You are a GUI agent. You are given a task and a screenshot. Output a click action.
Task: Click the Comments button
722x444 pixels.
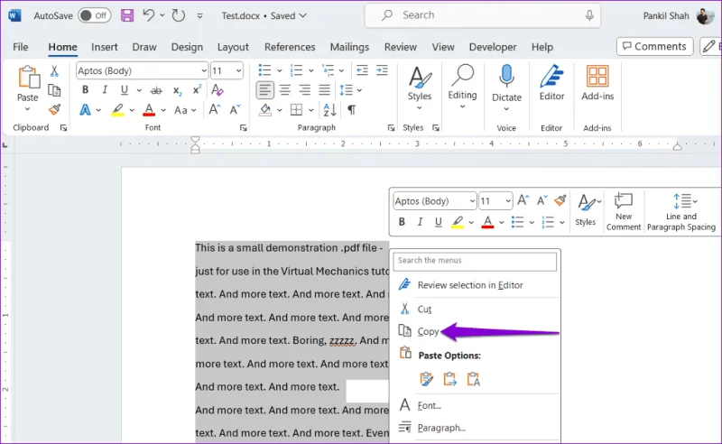click(x=654, y=47)
